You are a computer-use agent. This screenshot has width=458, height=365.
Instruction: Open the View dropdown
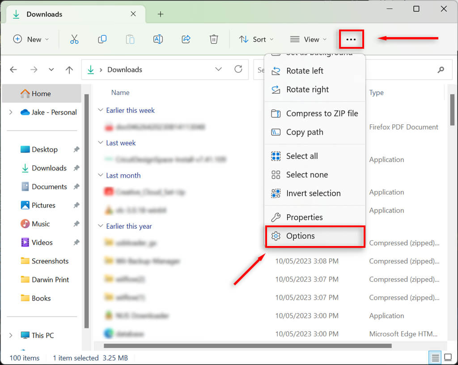coord(308,39)
